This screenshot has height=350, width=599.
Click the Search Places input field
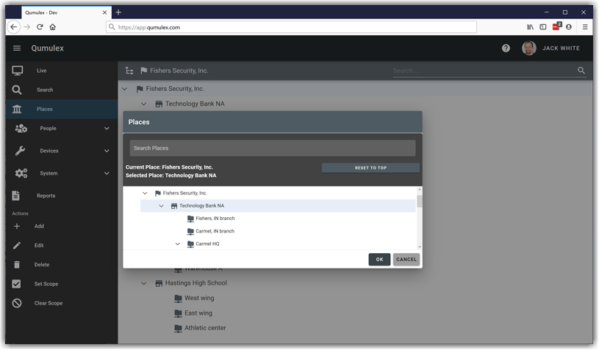click(x=272, y=148)
